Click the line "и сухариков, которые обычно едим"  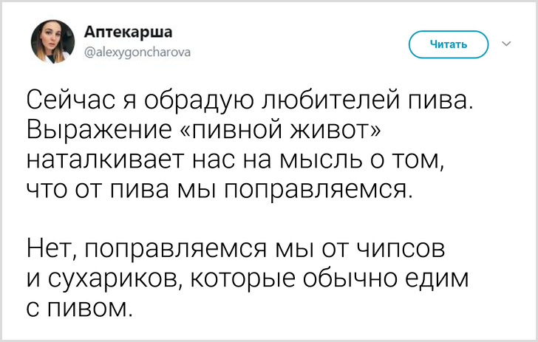coord(248,278)
